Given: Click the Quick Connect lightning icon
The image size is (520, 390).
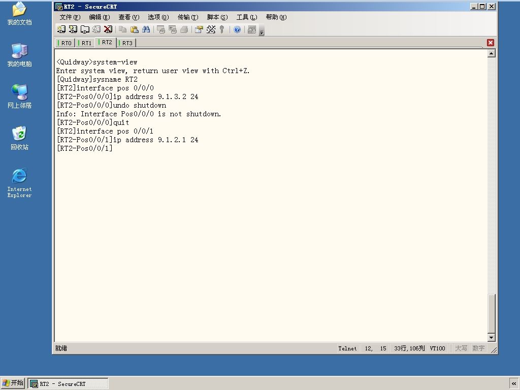Looking at the screenshot, I should pyautogui.click(x=73, y=29).
